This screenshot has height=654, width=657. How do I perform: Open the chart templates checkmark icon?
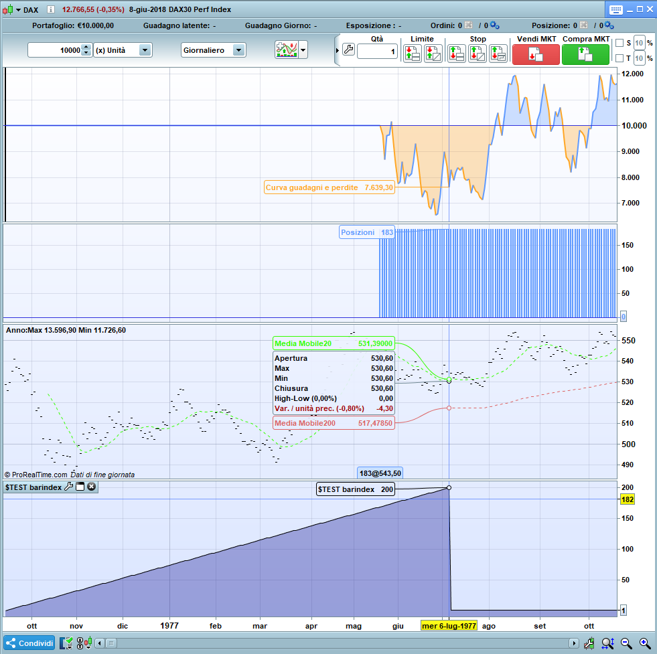tap(66, 643)
